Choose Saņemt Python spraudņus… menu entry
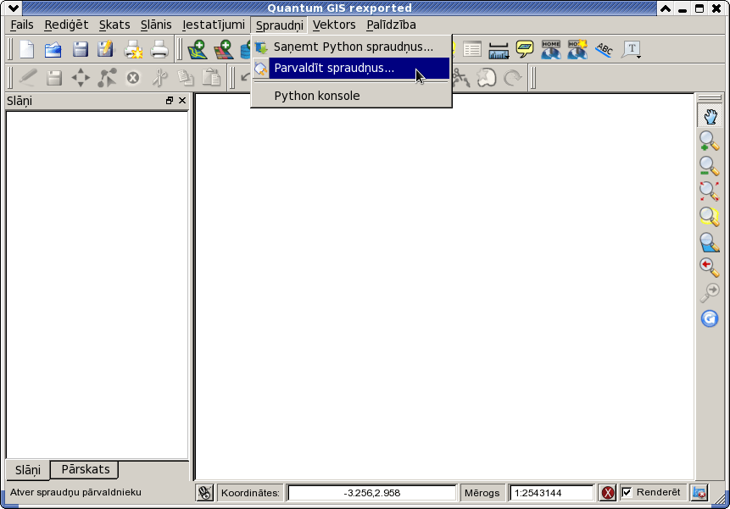Viewport: 730px width, 509px height. (x=352, y=47)
